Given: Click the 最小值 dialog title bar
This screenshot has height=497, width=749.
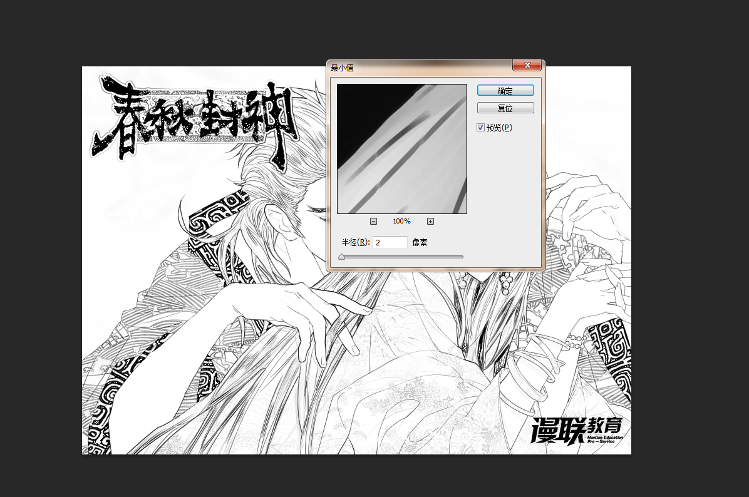Looking at the screenshot, I should click(420, 68).
